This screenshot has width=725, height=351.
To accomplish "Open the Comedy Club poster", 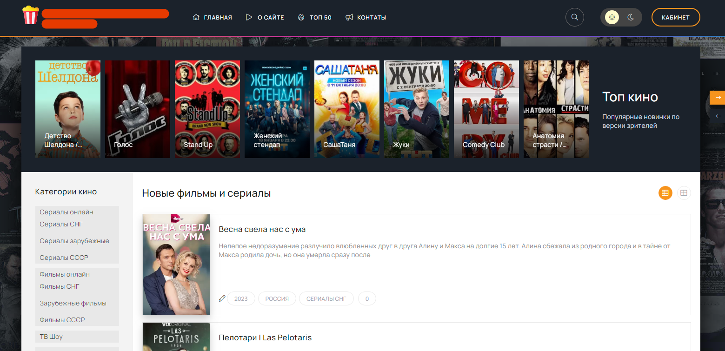I will 486,109.
